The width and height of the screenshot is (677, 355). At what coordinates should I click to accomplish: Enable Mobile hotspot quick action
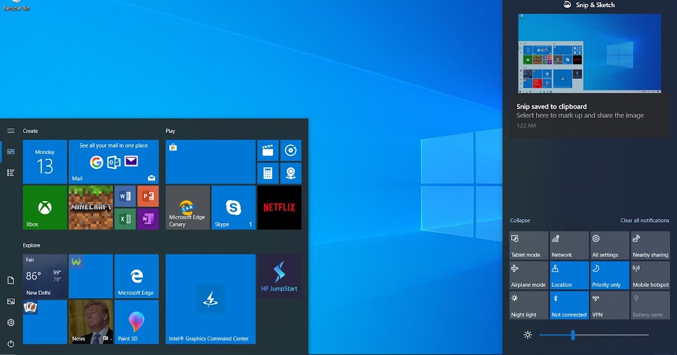click(x=650, y=275)
